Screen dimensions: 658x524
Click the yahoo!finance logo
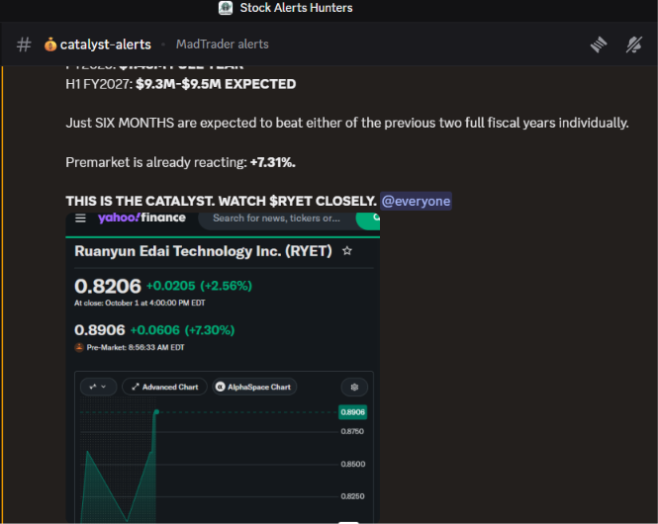(x=141, y=218)
